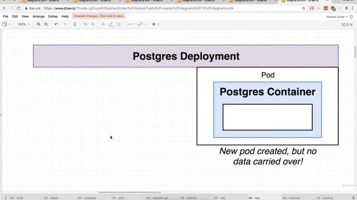357x200 pixels.
Task: Click the vertical canvas scrollbar
Action: pyautogui.click(x=355, y=52)
